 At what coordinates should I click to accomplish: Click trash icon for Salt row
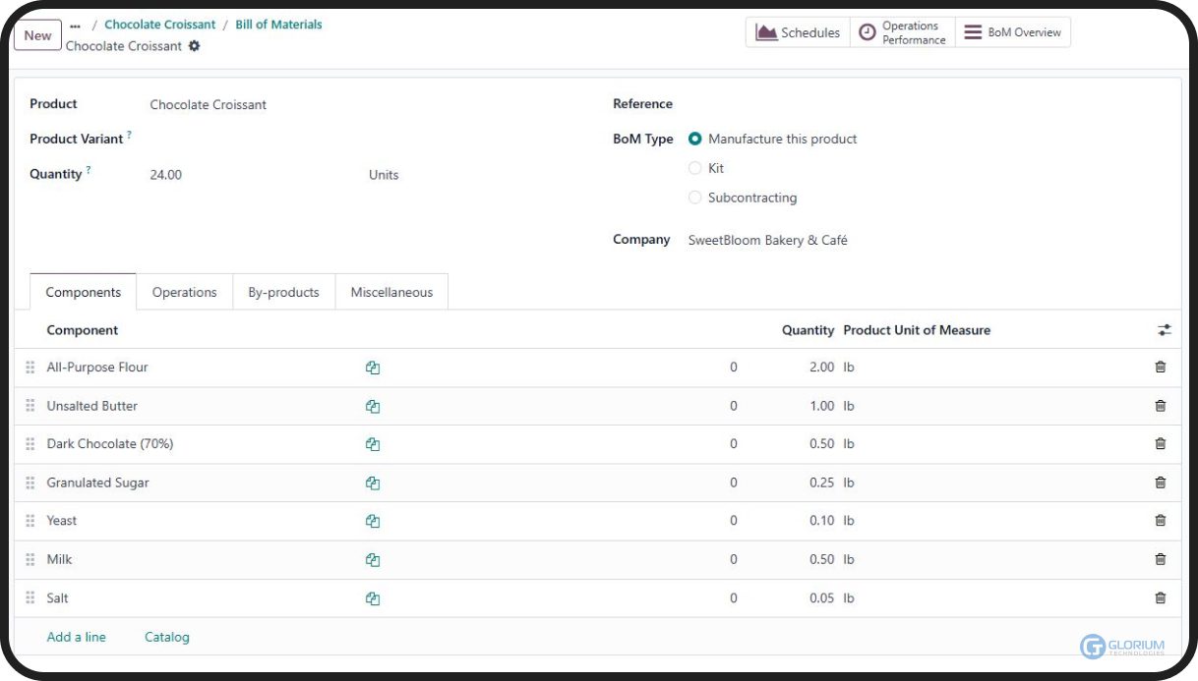tap(1160, 598)
